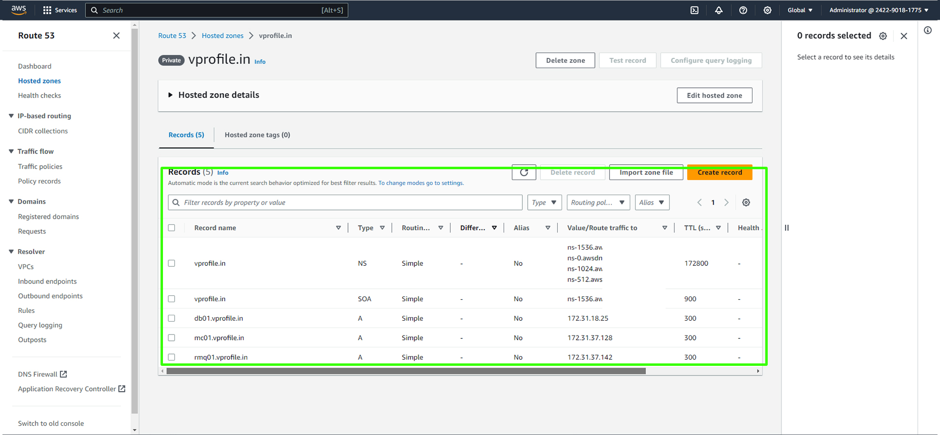940x435 pixels.
Task: Open the Global region dropdown
Action: pos(800,10)
